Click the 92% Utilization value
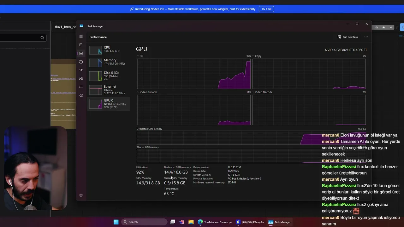404x227 pixels. point(140,172)
